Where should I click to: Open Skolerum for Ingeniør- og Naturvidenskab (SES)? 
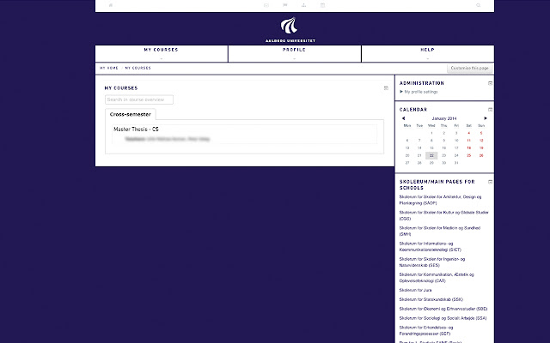coord(432,262)
